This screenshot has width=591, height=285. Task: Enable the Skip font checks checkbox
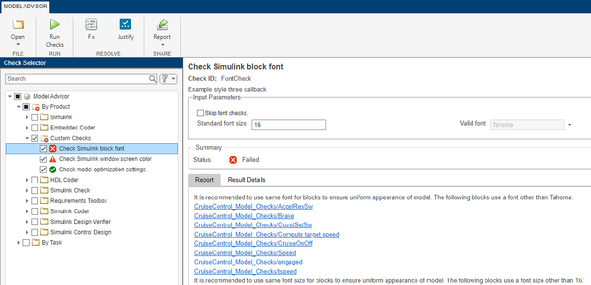(200, 113)
